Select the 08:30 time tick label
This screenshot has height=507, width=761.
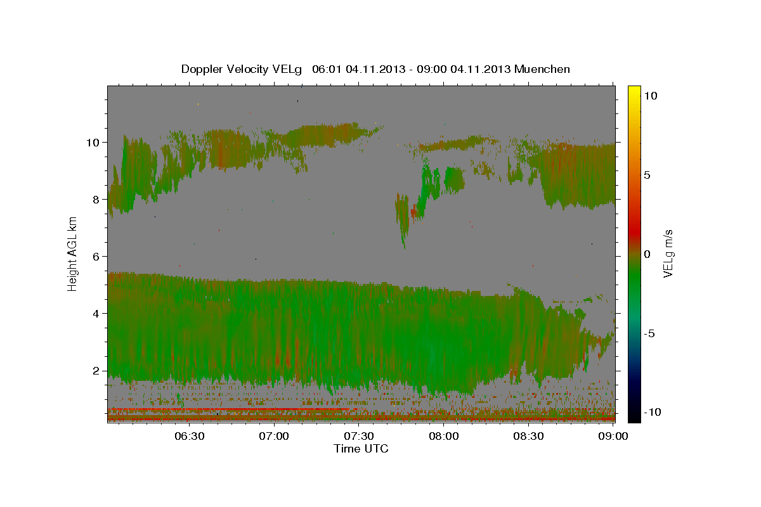(528, 436)
